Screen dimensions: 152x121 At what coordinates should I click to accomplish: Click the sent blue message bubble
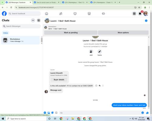coord(129,105)
